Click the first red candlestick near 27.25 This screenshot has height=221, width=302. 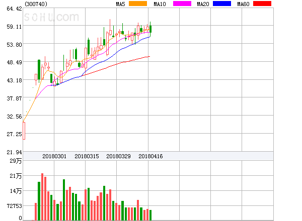24,131
